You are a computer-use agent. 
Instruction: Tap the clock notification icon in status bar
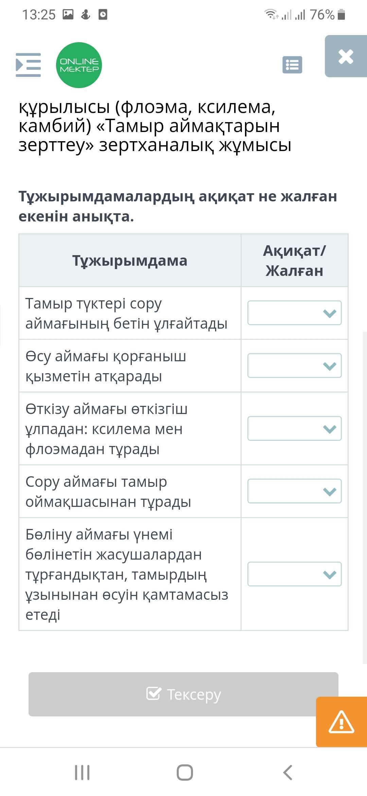[103, 15]
